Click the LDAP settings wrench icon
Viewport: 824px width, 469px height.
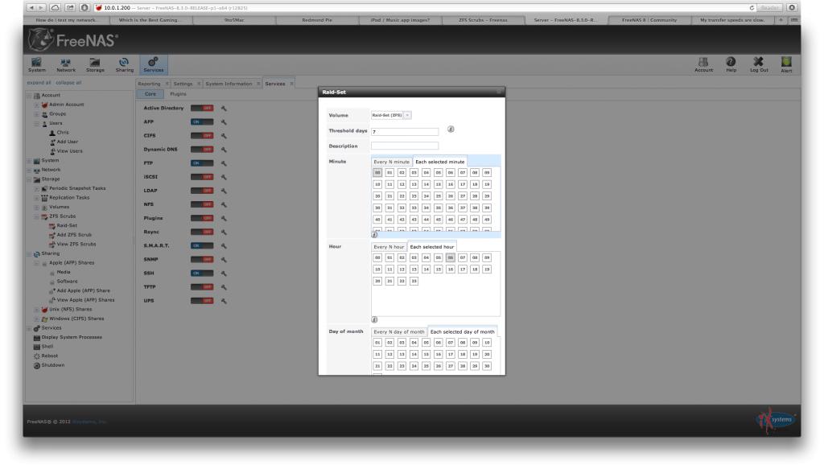pos(224,191)
